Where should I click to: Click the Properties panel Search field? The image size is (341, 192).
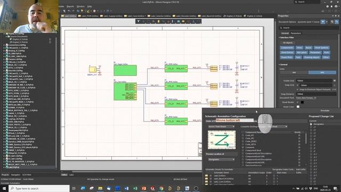[x=308, y=28]
